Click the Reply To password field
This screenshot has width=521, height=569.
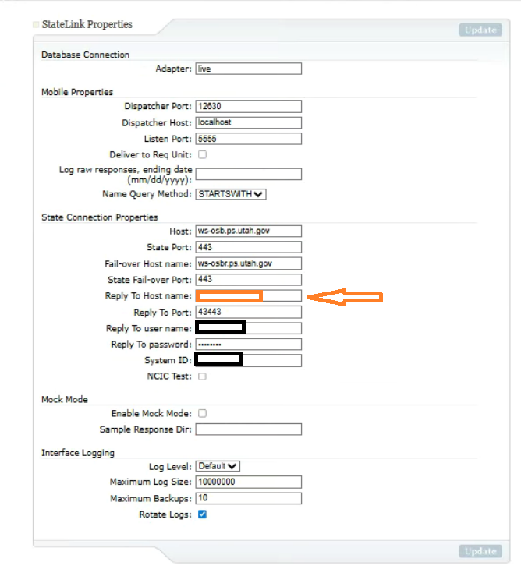(x=248, y=344)
